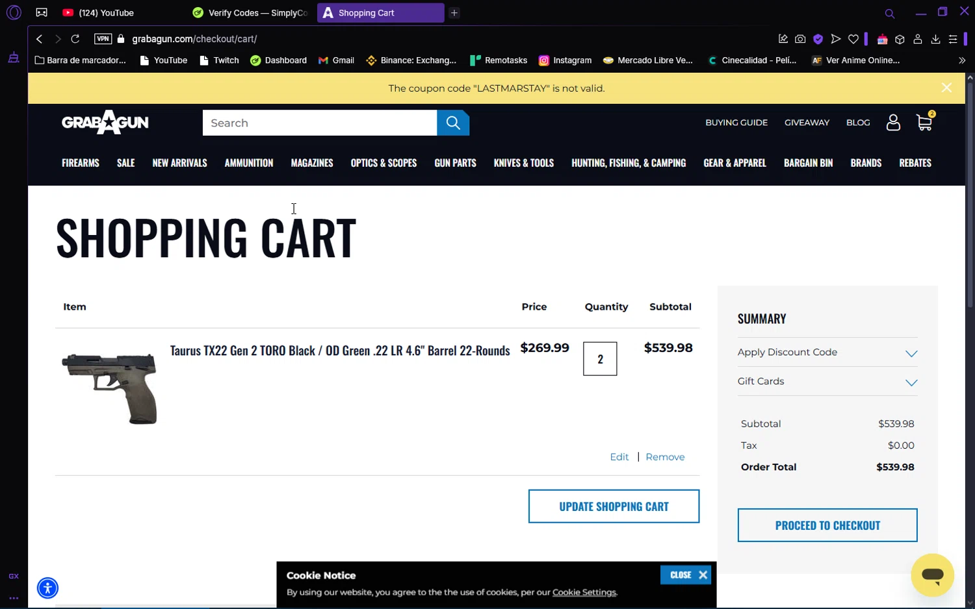975x609 pixels.
Task: Select the Shopping Cart tab
Action: 380,13
